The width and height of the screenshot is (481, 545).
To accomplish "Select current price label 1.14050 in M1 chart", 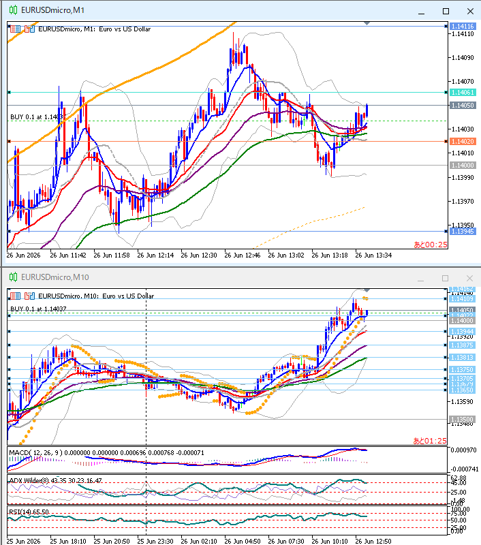I will [x=463, y=105].
